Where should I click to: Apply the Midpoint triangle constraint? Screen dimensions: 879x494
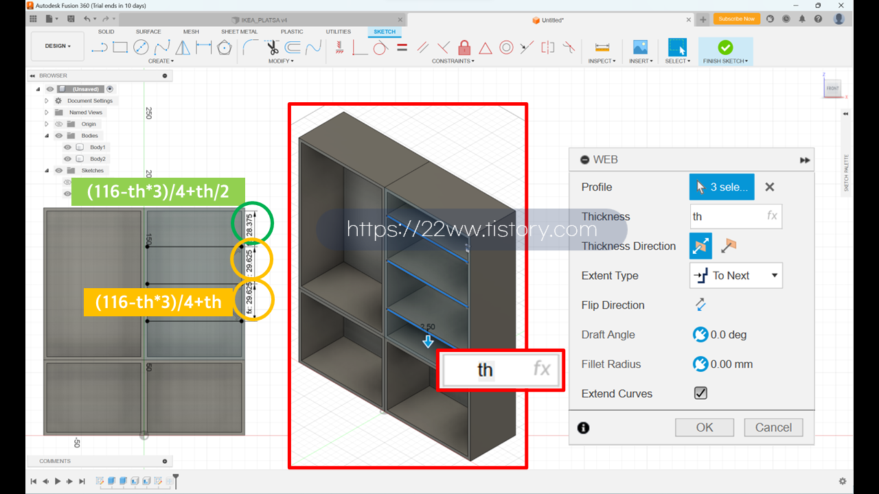tap(486, 47)
